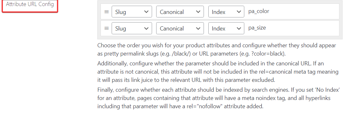Image resolution: width=348 pixels, height=119 pixels.
Task: Select the pa_size attribute name
Action: tap(257, 28)
